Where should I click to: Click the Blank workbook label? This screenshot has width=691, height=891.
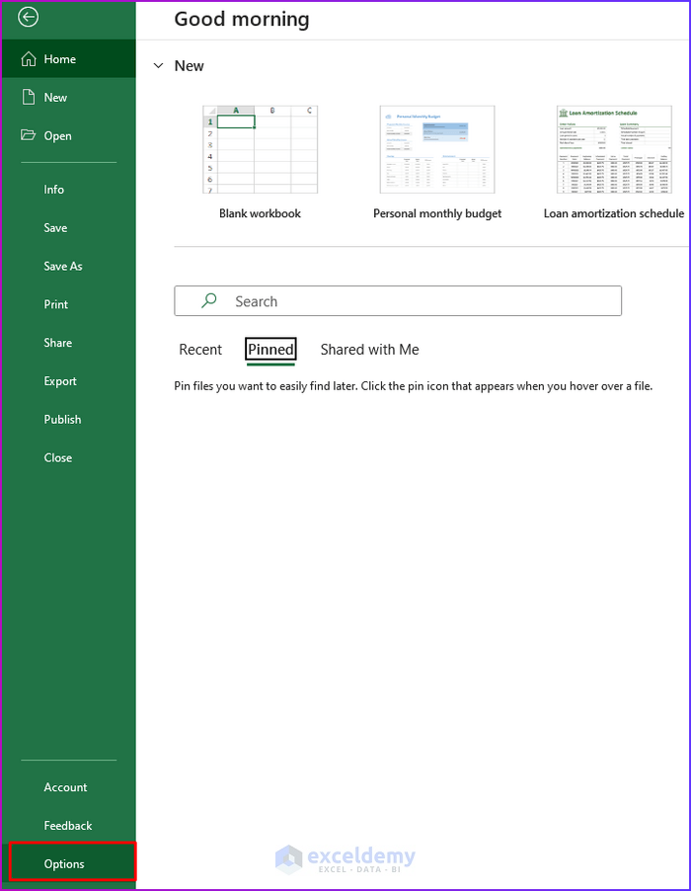(260, 213)
